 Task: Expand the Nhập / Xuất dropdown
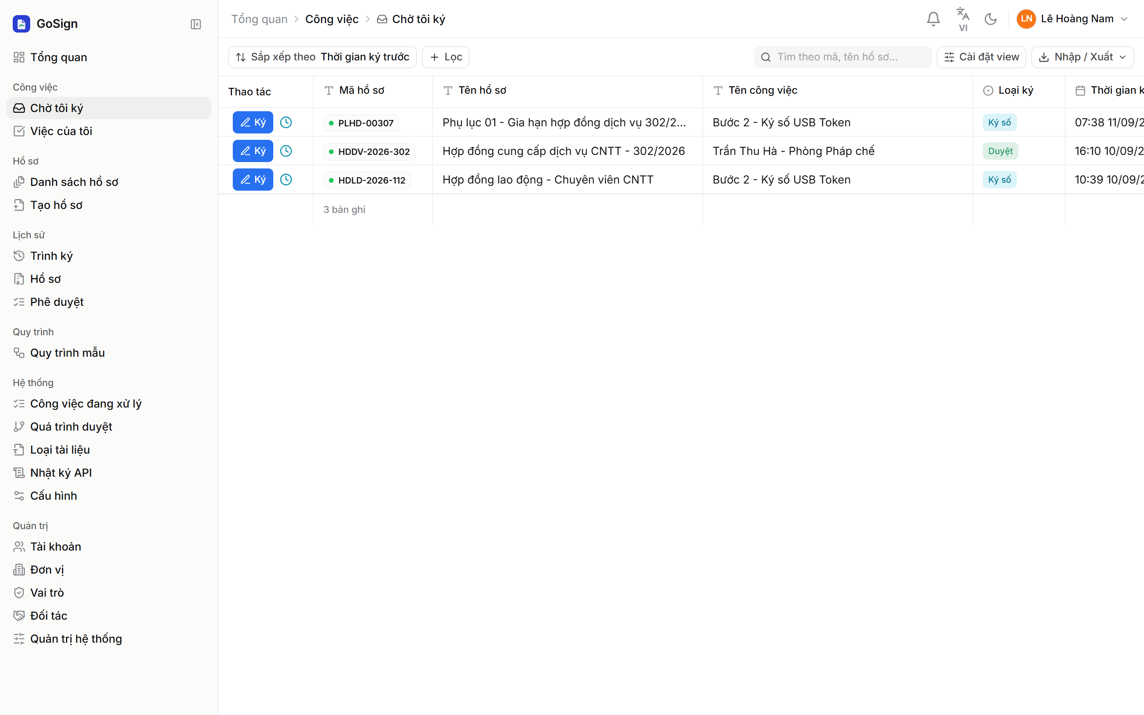click(x=1082, y=57)
